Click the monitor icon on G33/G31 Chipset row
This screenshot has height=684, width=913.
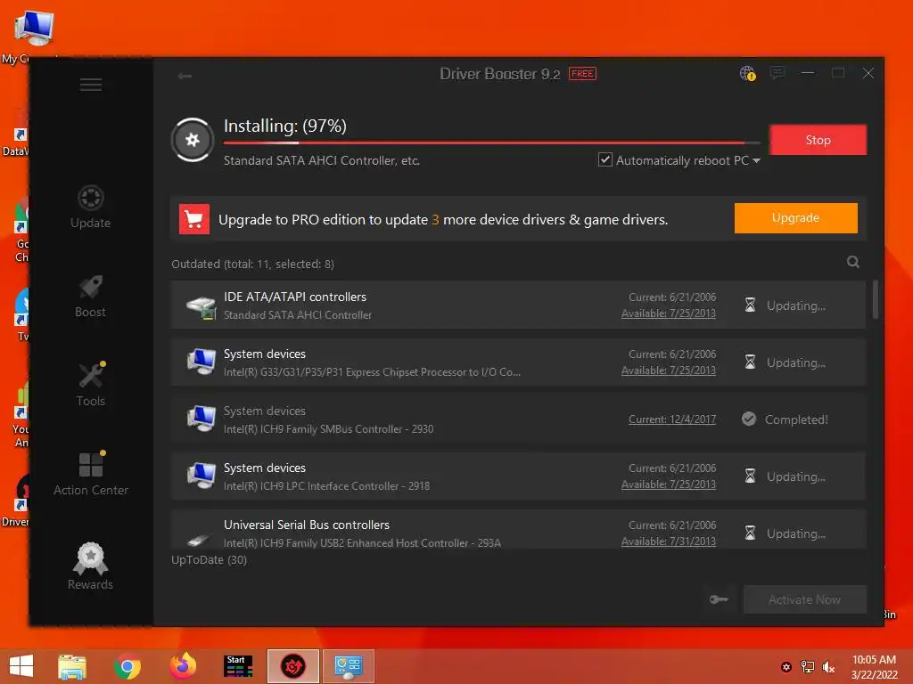202,362
